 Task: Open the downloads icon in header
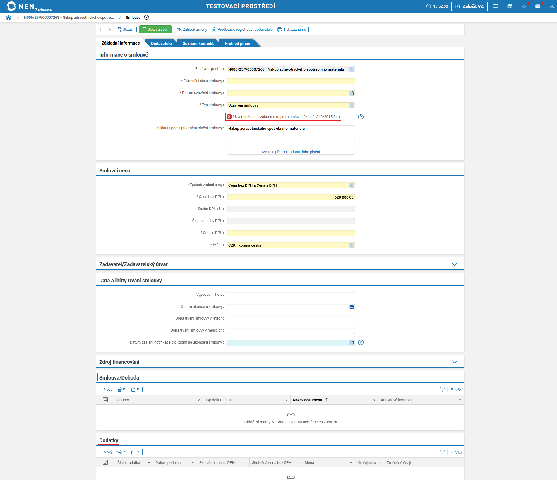click(524, 6)
